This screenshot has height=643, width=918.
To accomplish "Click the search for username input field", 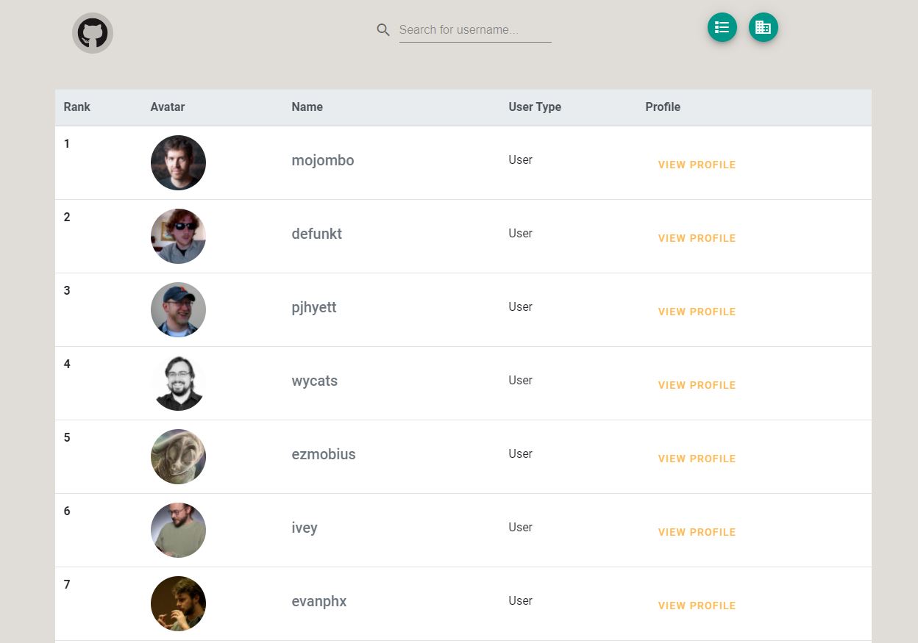I will (474, 29).
